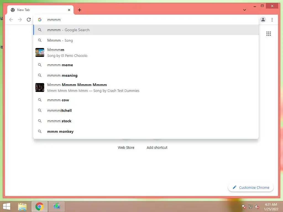Click the back navigation arrow
The width and height of the screenshot is (283, 212).
tap(11, 20)
